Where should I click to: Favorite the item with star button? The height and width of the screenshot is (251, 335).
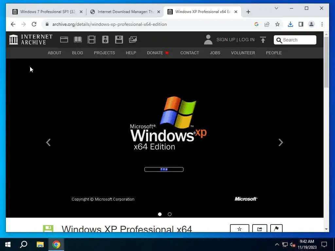(x=239, y=228)
